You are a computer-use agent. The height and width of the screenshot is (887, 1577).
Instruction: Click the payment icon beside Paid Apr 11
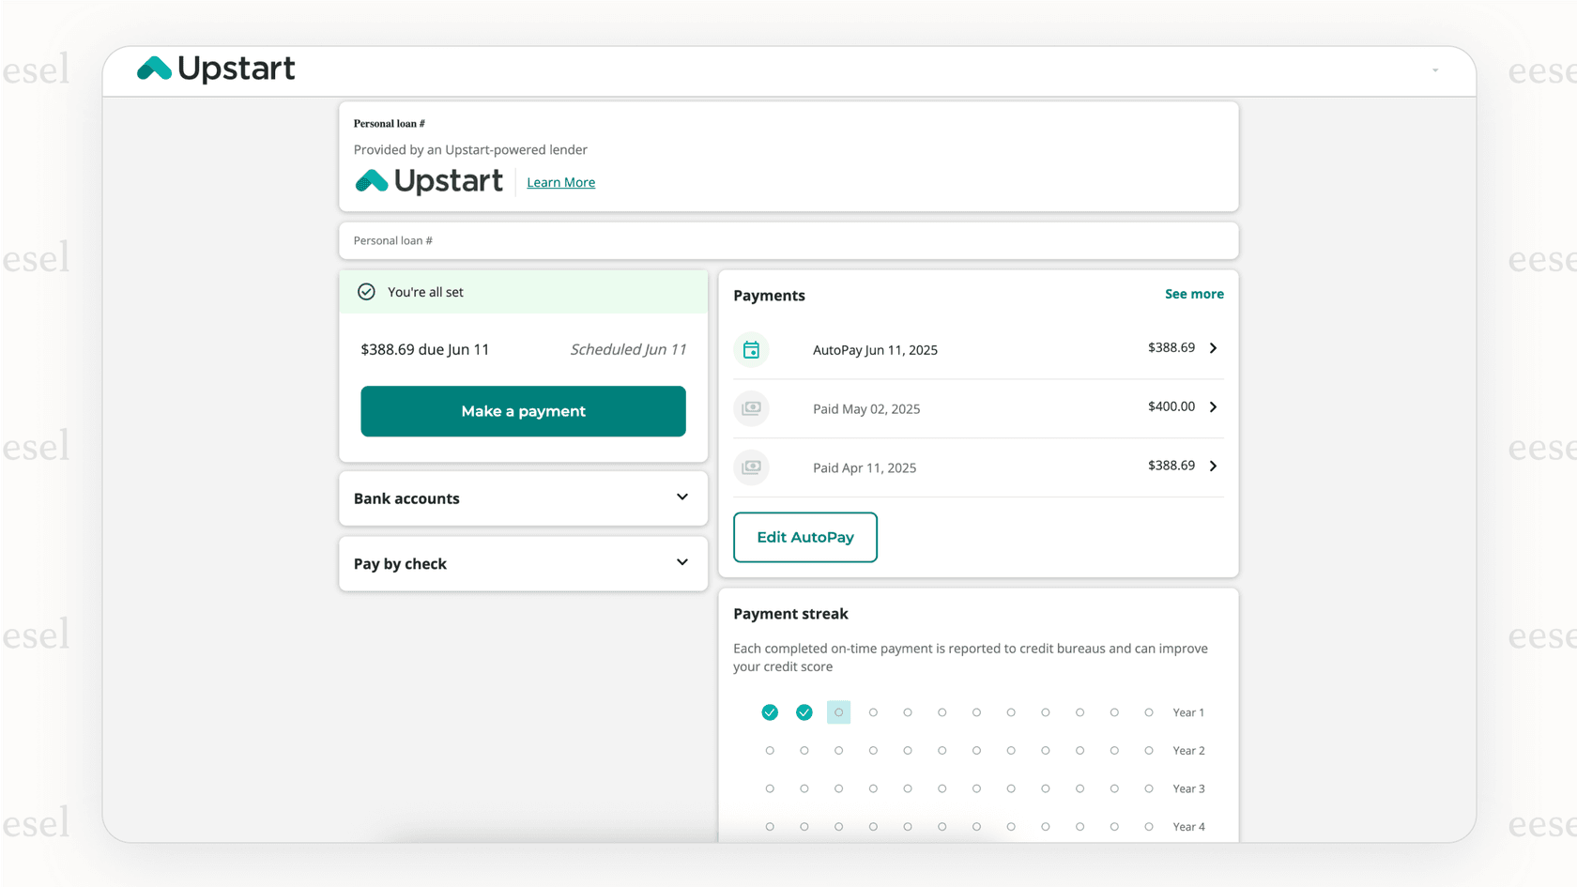click(x=751, y=466)
